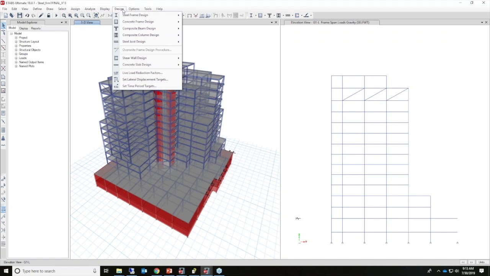Click the Units button in status bar
The image size is (490, 276).
point(482,262)
